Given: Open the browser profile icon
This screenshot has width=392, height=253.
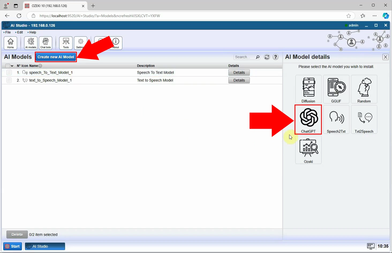Looking at the screenshot, I should 6,6.
